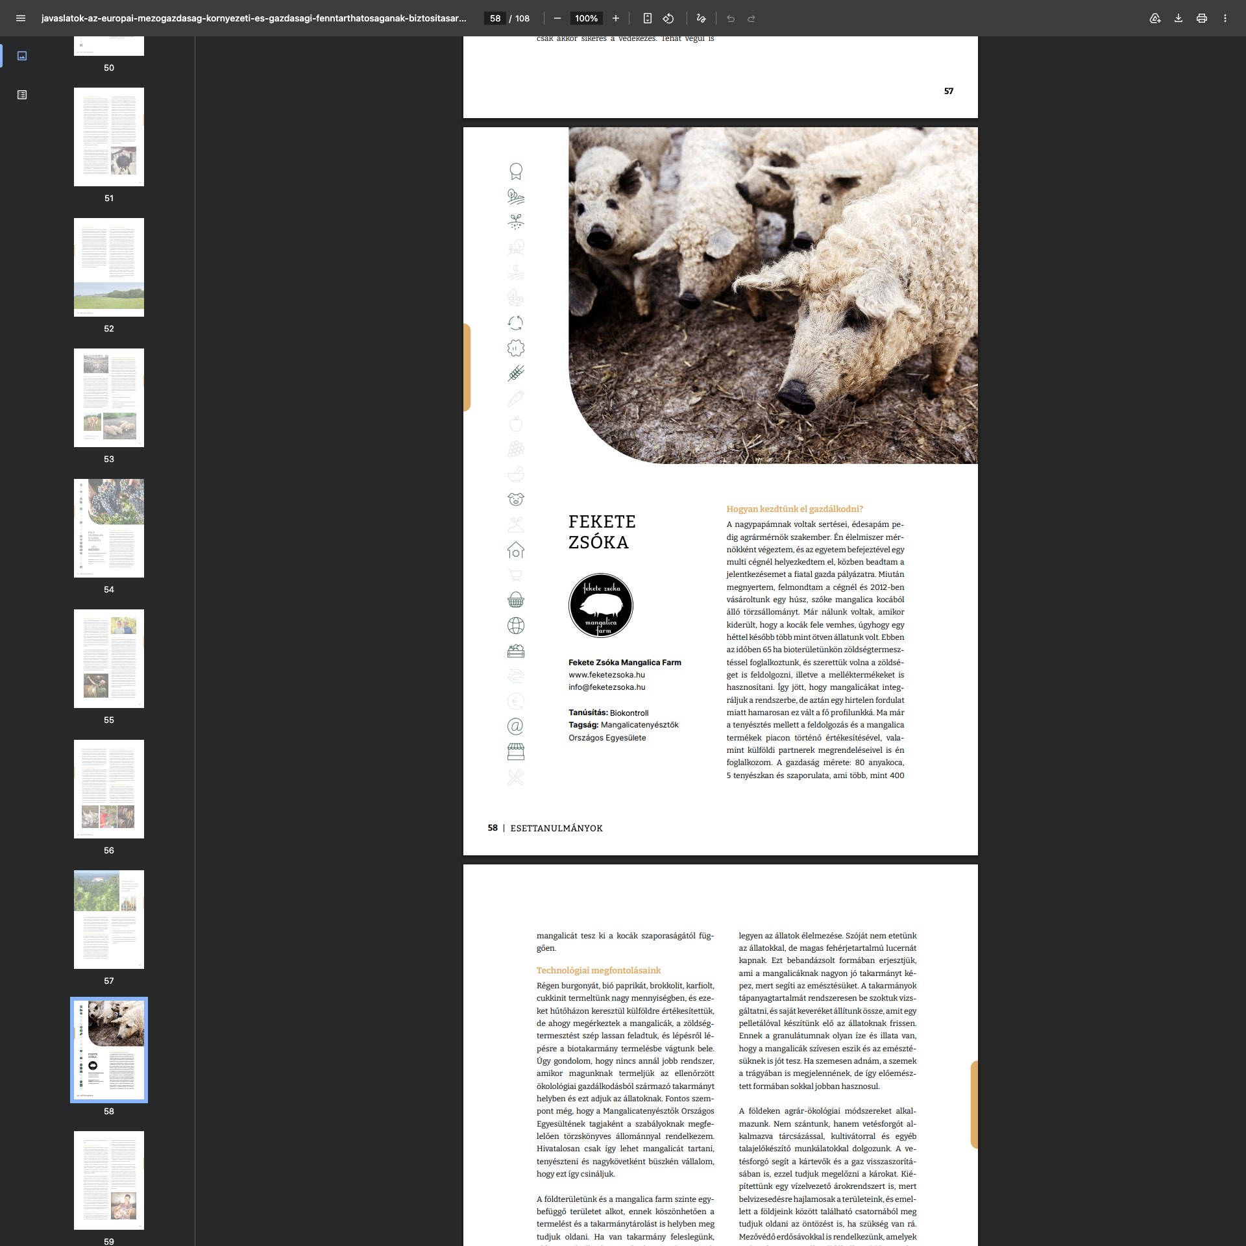Print the document
The width and height of the screenshot is (1246, 1246).
tap(1202, 18)
